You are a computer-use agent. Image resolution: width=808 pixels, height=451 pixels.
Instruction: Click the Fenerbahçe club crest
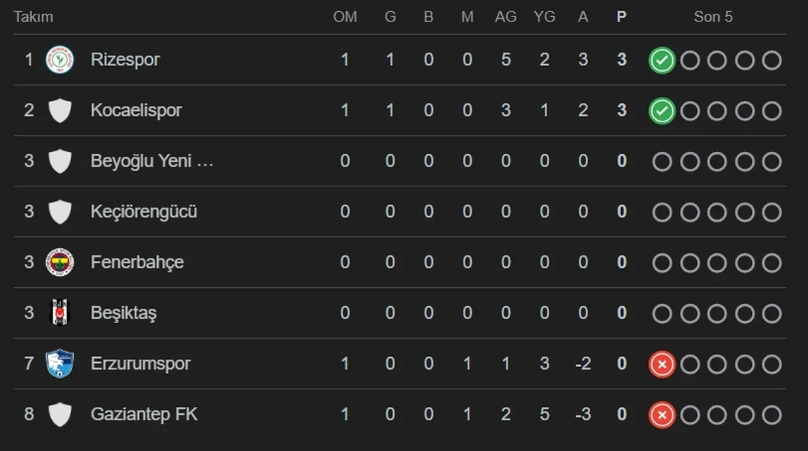pos(60,262)
